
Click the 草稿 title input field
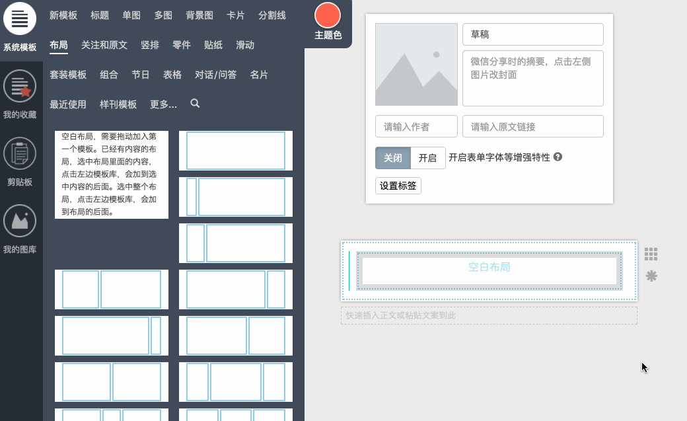coord(533,34)
